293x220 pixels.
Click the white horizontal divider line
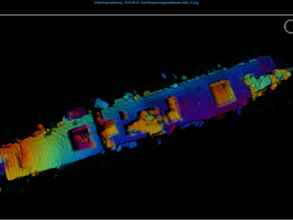[x=146, y=15]
